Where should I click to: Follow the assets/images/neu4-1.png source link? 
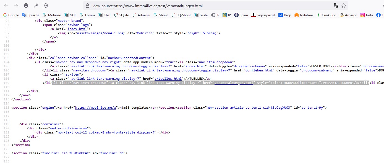tap(101, 33)
